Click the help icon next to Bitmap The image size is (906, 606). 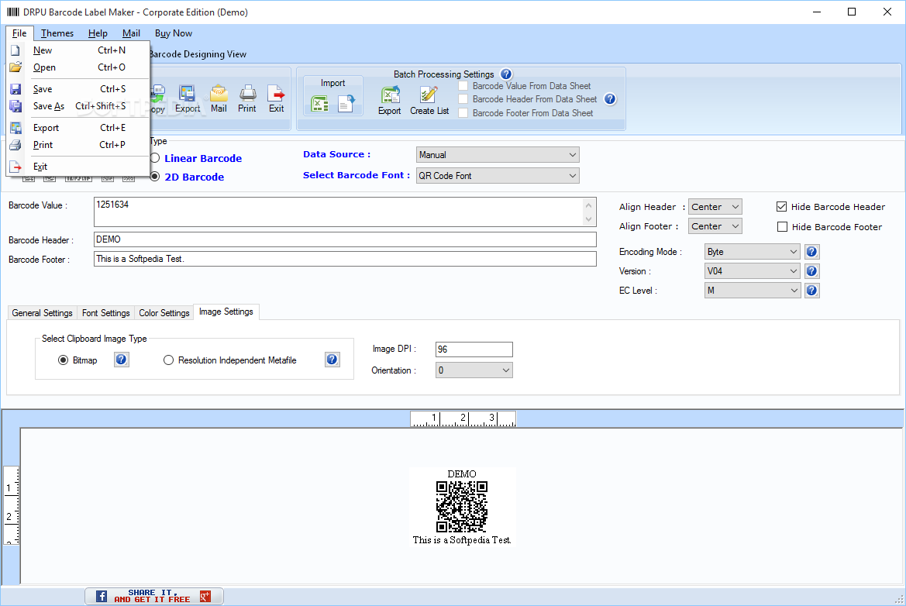tap(122, 360)
